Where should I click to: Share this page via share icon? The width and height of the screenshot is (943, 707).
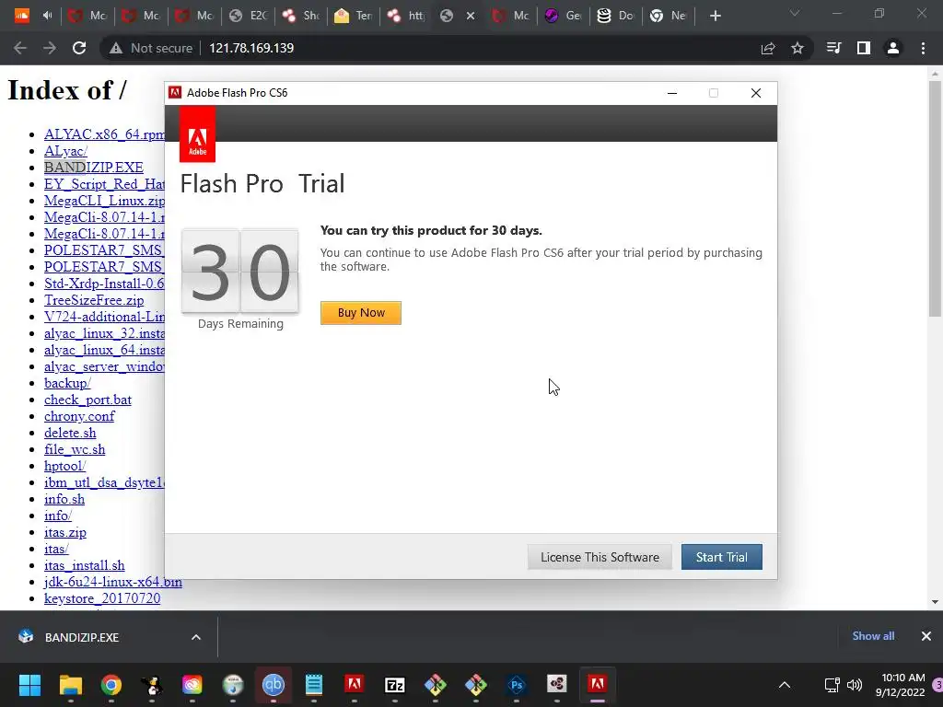point(768,48)
